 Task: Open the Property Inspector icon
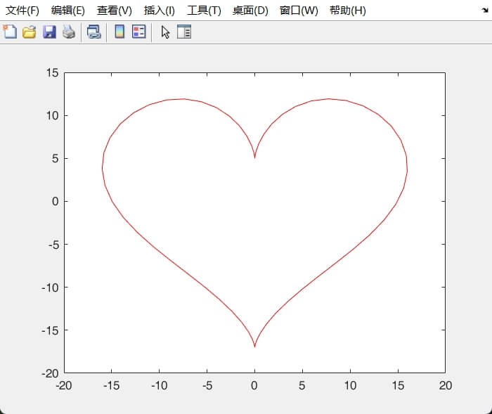(184, 32)
